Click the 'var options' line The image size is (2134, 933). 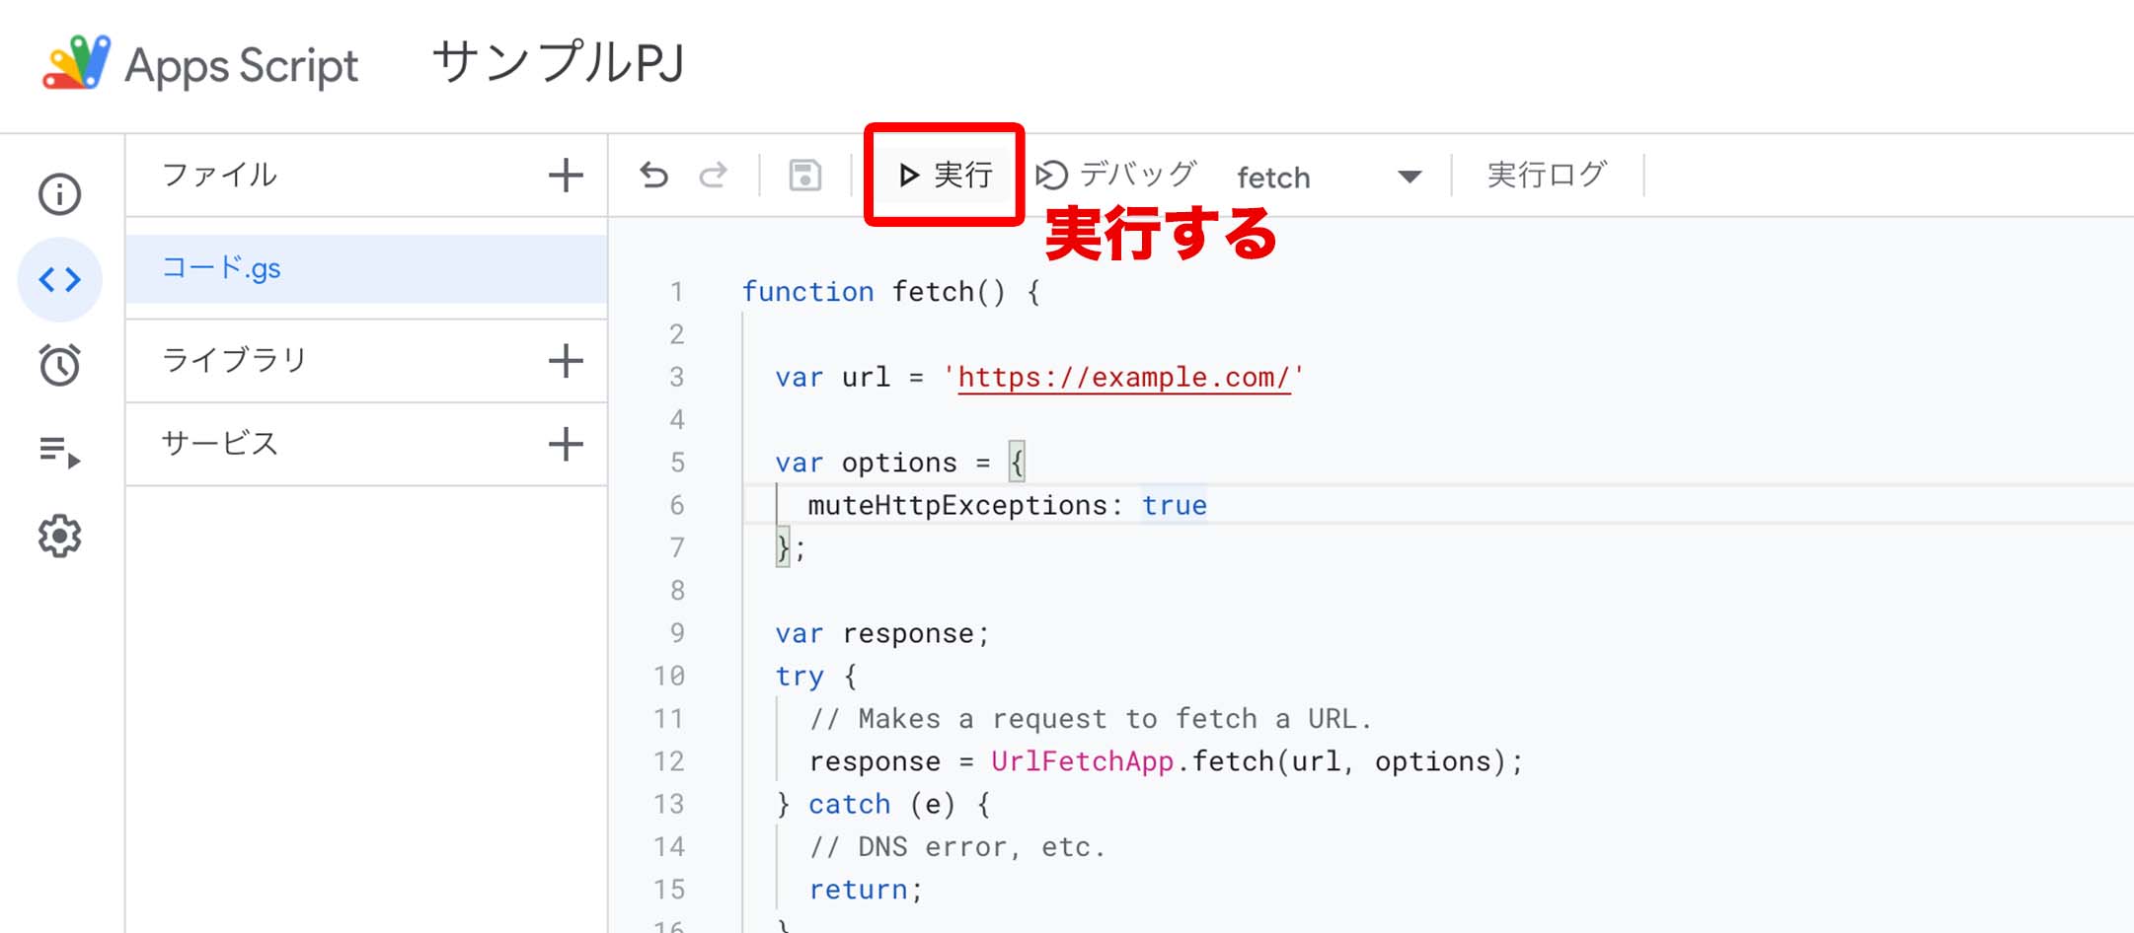point(900,463)
